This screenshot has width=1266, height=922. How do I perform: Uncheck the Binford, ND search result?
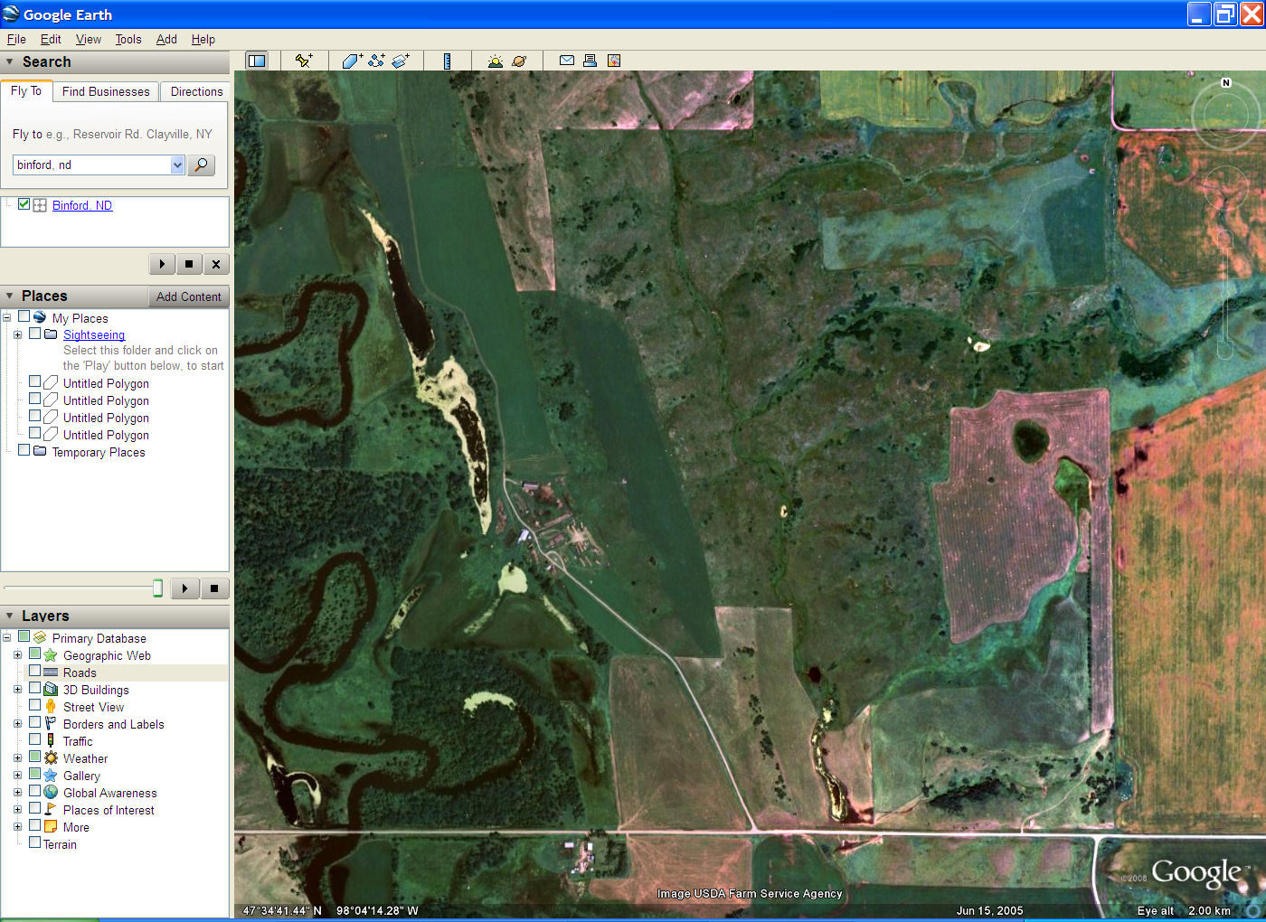click(x=24, y=204)
